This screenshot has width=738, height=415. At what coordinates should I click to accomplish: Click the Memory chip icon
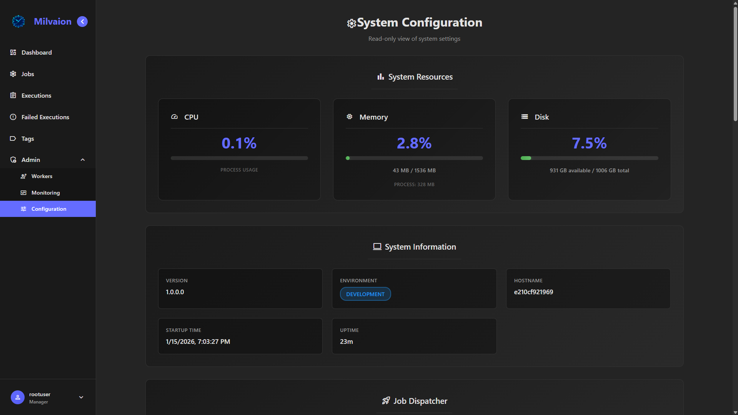(x=350, y=117)
